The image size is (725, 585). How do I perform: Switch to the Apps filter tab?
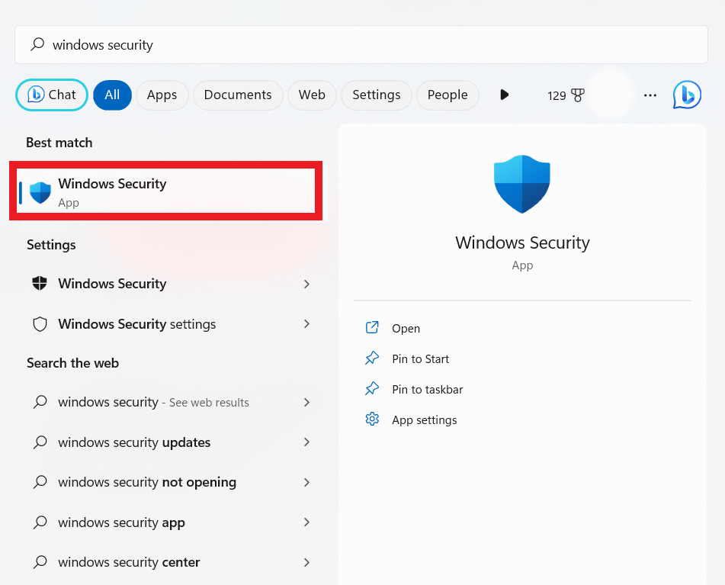[162, 95]
